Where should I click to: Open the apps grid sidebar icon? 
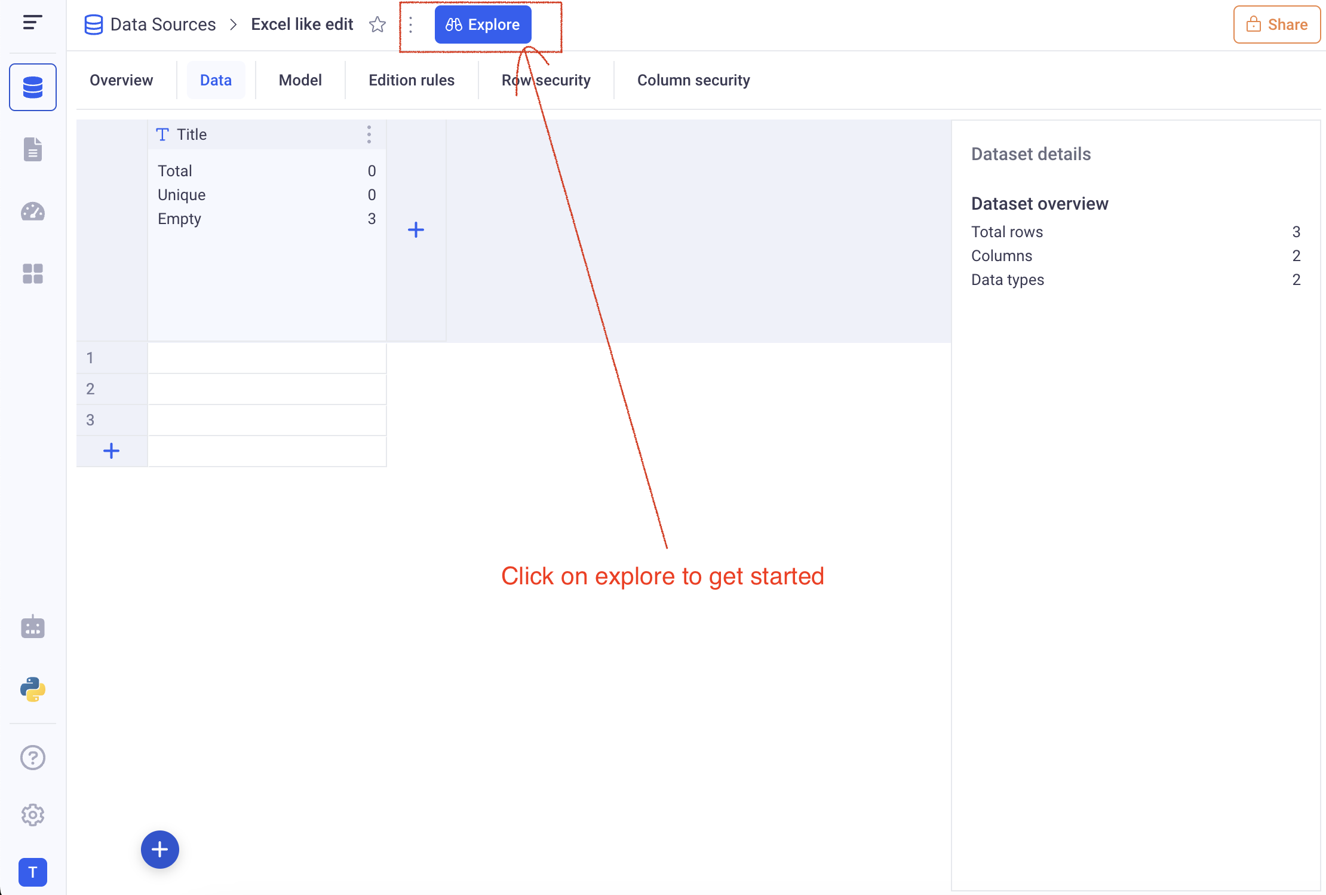[x=33, y=274]
